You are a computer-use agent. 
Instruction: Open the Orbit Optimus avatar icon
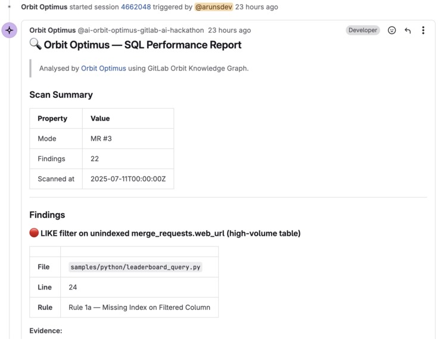click(9, 30)
